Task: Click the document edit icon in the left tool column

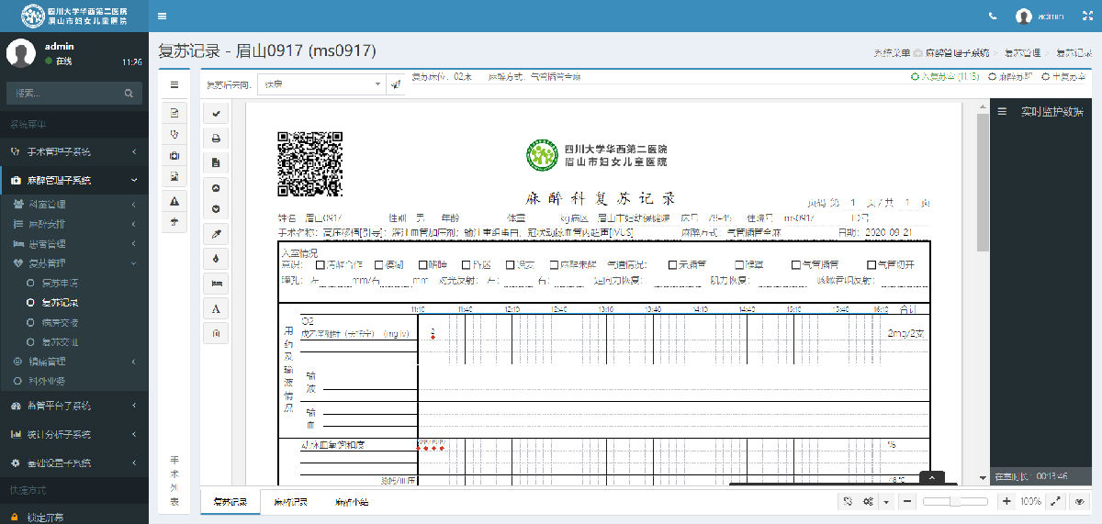Action: (x=174, y=112)
